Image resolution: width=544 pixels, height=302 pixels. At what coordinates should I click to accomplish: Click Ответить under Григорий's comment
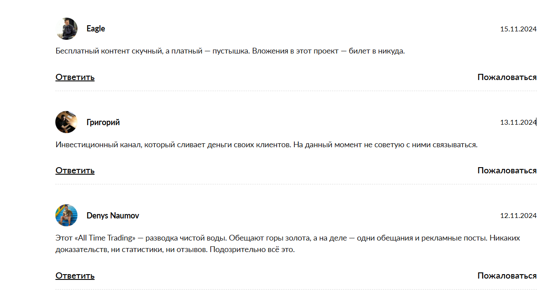tap(75, 171)
